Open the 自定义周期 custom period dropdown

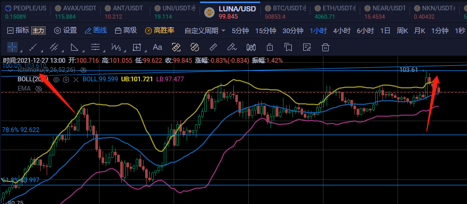coord(205,31)
